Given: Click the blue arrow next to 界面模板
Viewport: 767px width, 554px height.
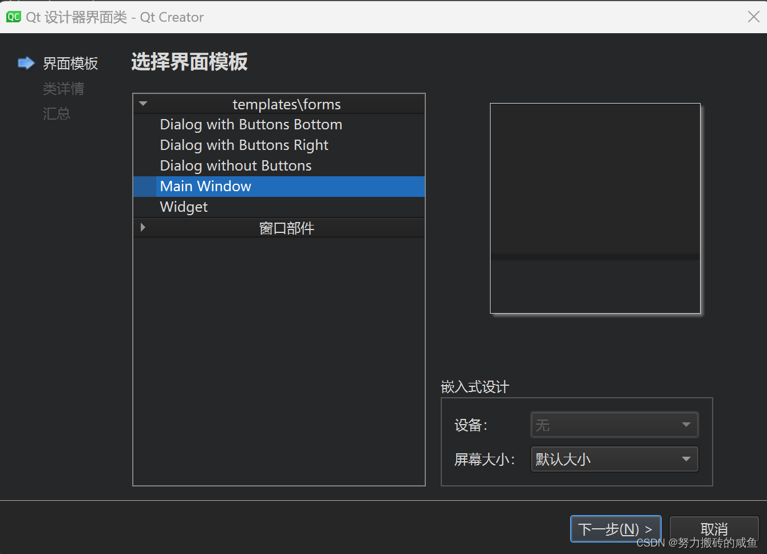Looking at the screenshot, I should tap(26, 63).
